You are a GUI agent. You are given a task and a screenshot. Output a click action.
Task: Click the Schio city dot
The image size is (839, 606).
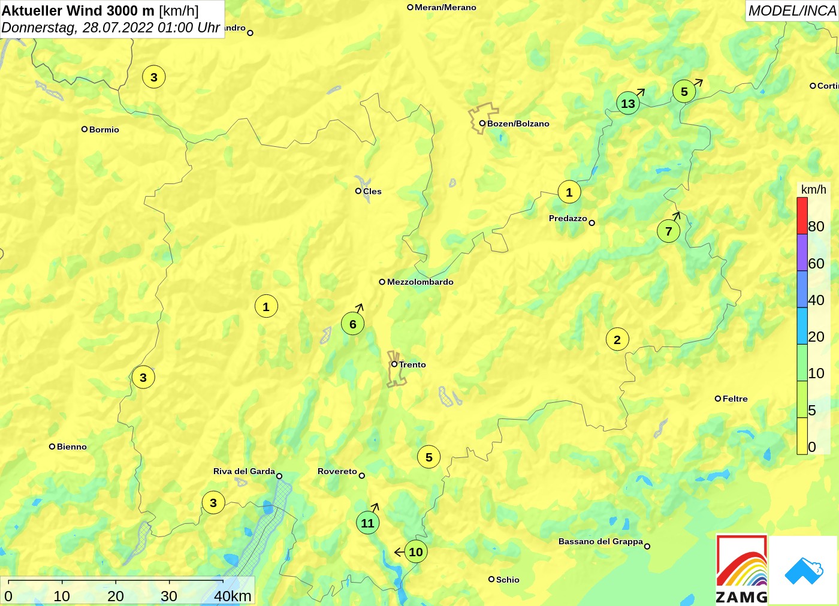(491, 579)
